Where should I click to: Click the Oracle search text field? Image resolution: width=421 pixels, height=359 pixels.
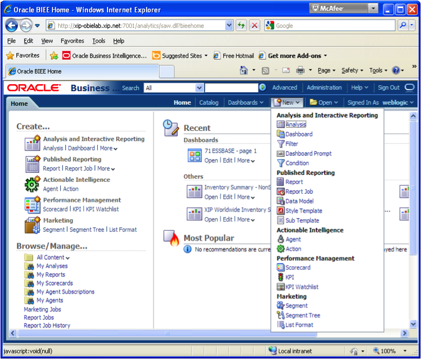click(231, 88)
